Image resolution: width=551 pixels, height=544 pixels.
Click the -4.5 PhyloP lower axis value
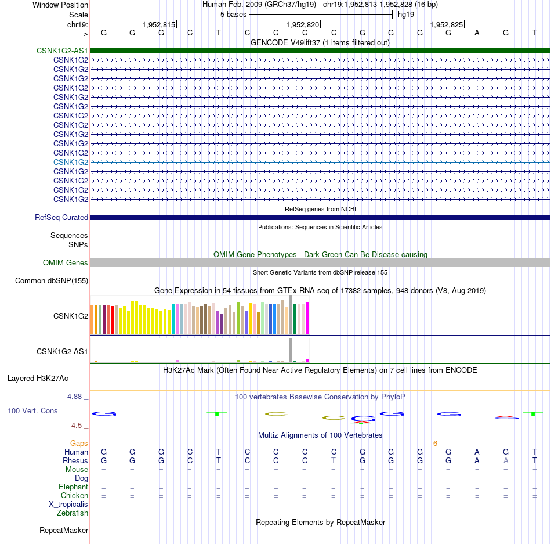tap(75, 426)
